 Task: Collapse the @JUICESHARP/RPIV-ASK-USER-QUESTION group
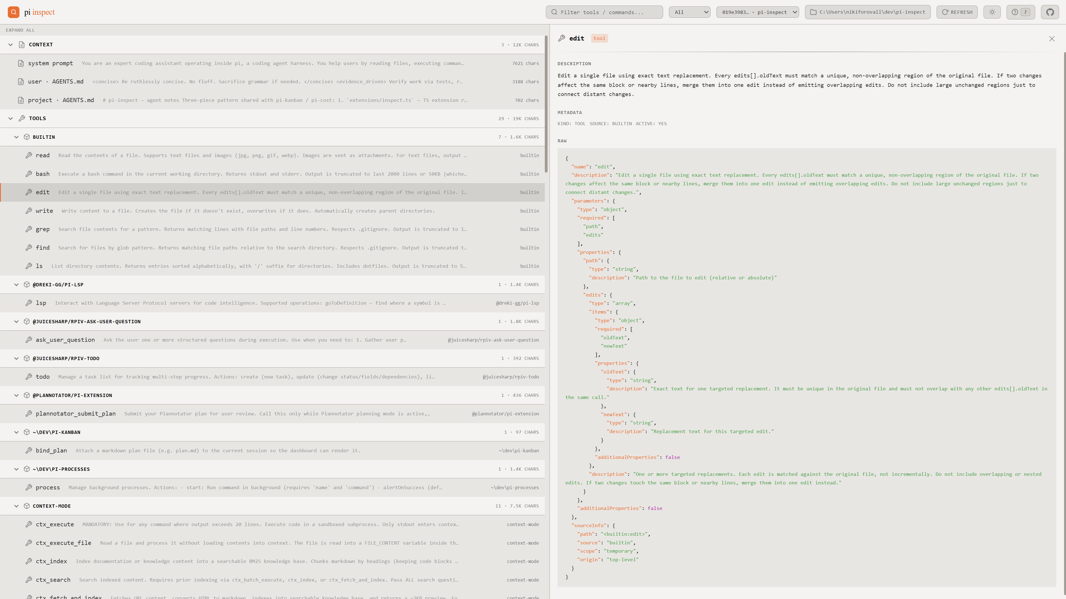pyautogui.click(x=17, y=321)
